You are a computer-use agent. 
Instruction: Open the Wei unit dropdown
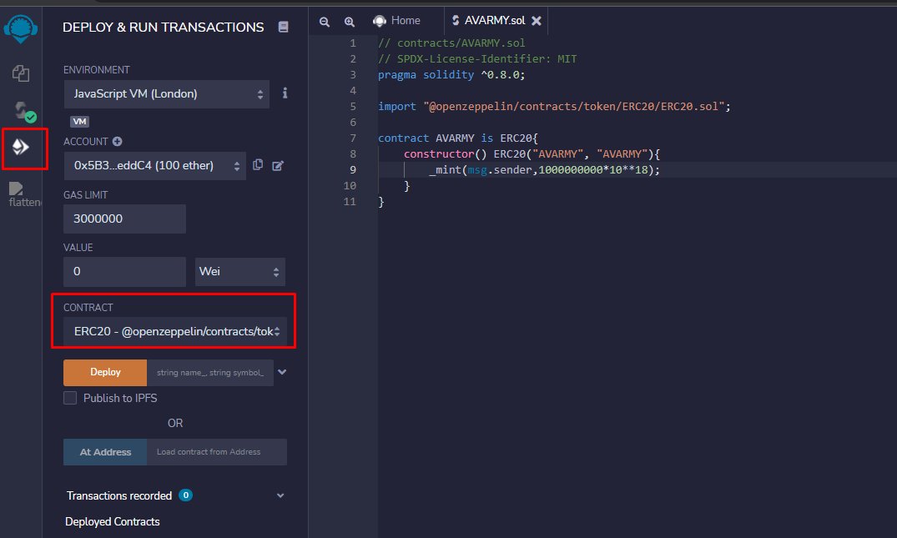pyautogui.click(x=240, y=272)
